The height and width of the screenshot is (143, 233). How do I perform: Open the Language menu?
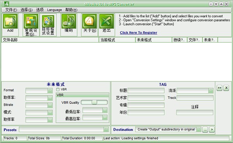point(54,10)
